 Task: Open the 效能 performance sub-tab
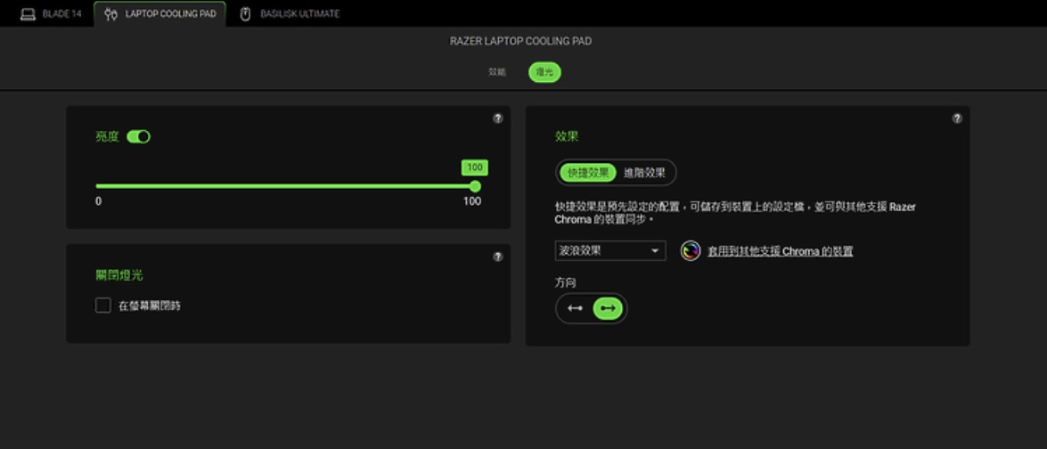(497, 72)
